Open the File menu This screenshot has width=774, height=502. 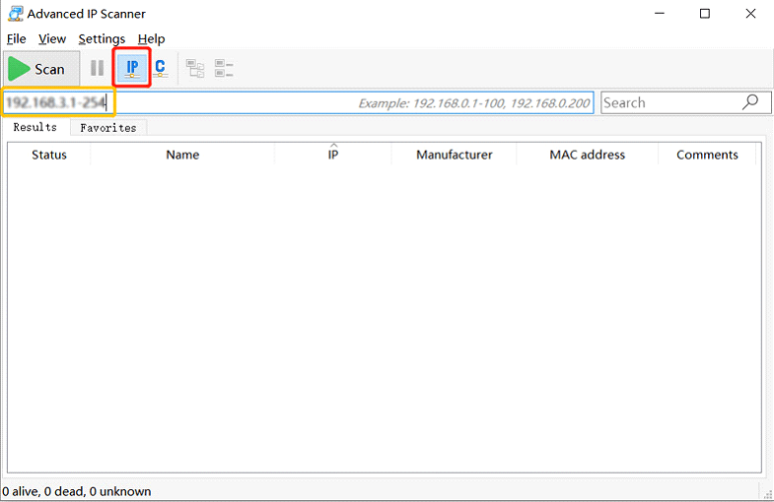17,39
